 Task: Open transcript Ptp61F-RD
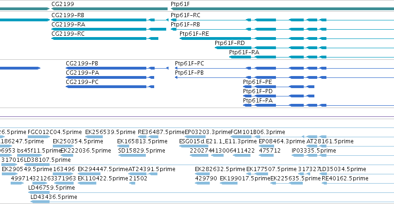304,48
